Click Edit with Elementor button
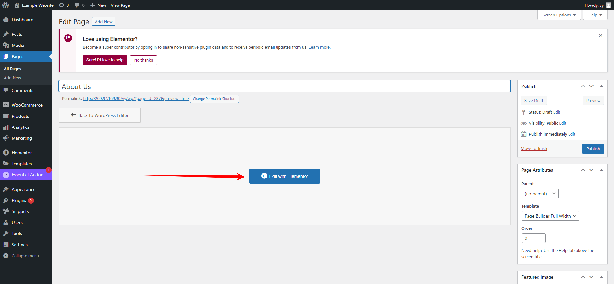The width and height of the screenshot is (614, 284). (285, 176)
